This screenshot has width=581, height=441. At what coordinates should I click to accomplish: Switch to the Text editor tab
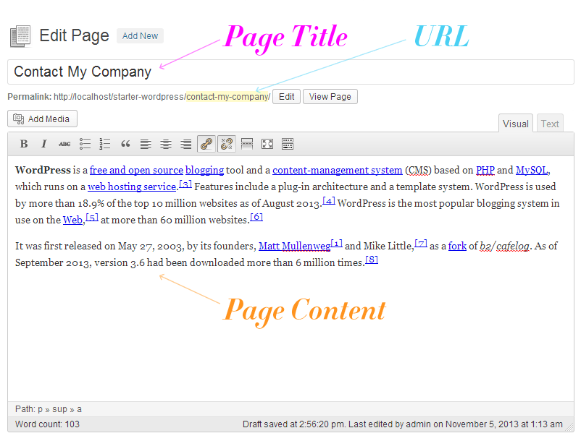[x=550, y=124]
